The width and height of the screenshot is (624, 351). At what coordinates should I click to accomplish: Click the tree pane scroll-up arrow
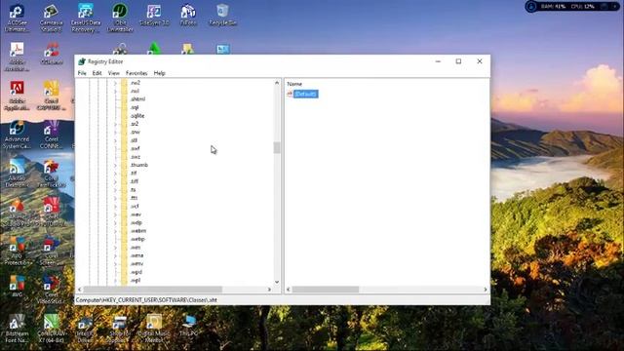coord(277,83)
